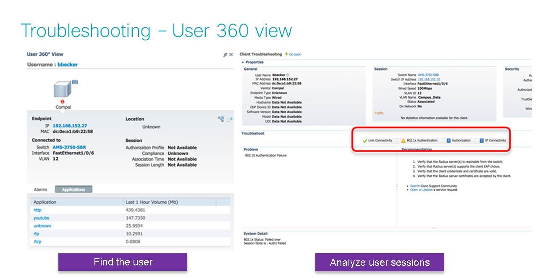Click the red alarm badge under device
The width and height of the screenshot is (537, 278).
63,101
